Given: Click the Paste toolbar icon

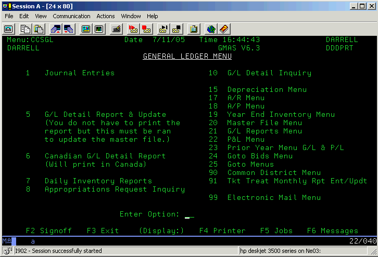Looking at the screenshot, I should coord(39,29).
